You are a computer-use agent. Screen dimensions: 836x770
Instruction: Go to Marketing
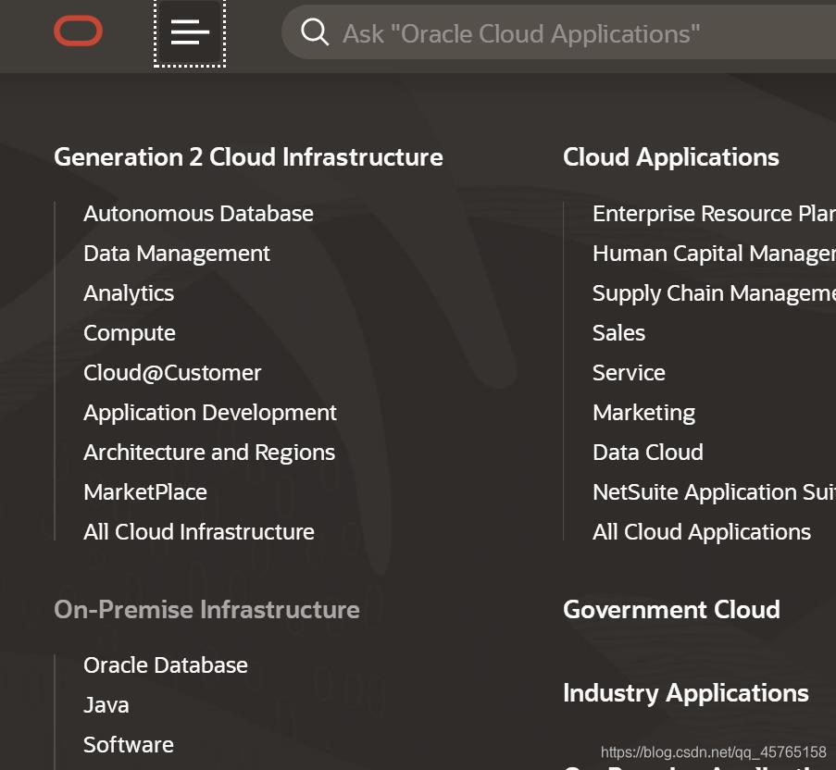pos(643,413)
